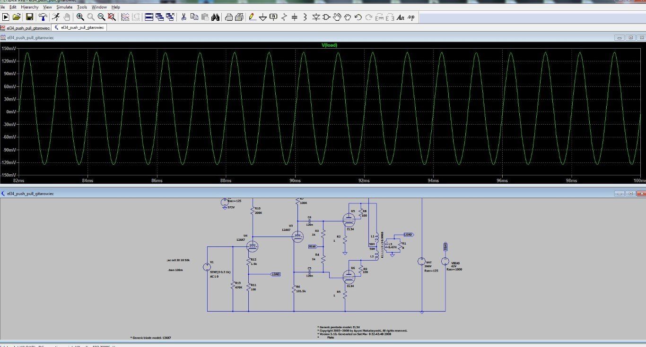Open the component gate-symbol picker

(x=326, y=17)
